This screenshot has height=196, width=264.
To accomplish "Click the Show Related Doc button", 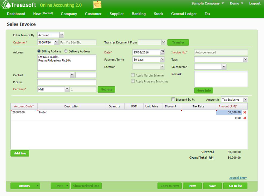I will coord(86,186).
